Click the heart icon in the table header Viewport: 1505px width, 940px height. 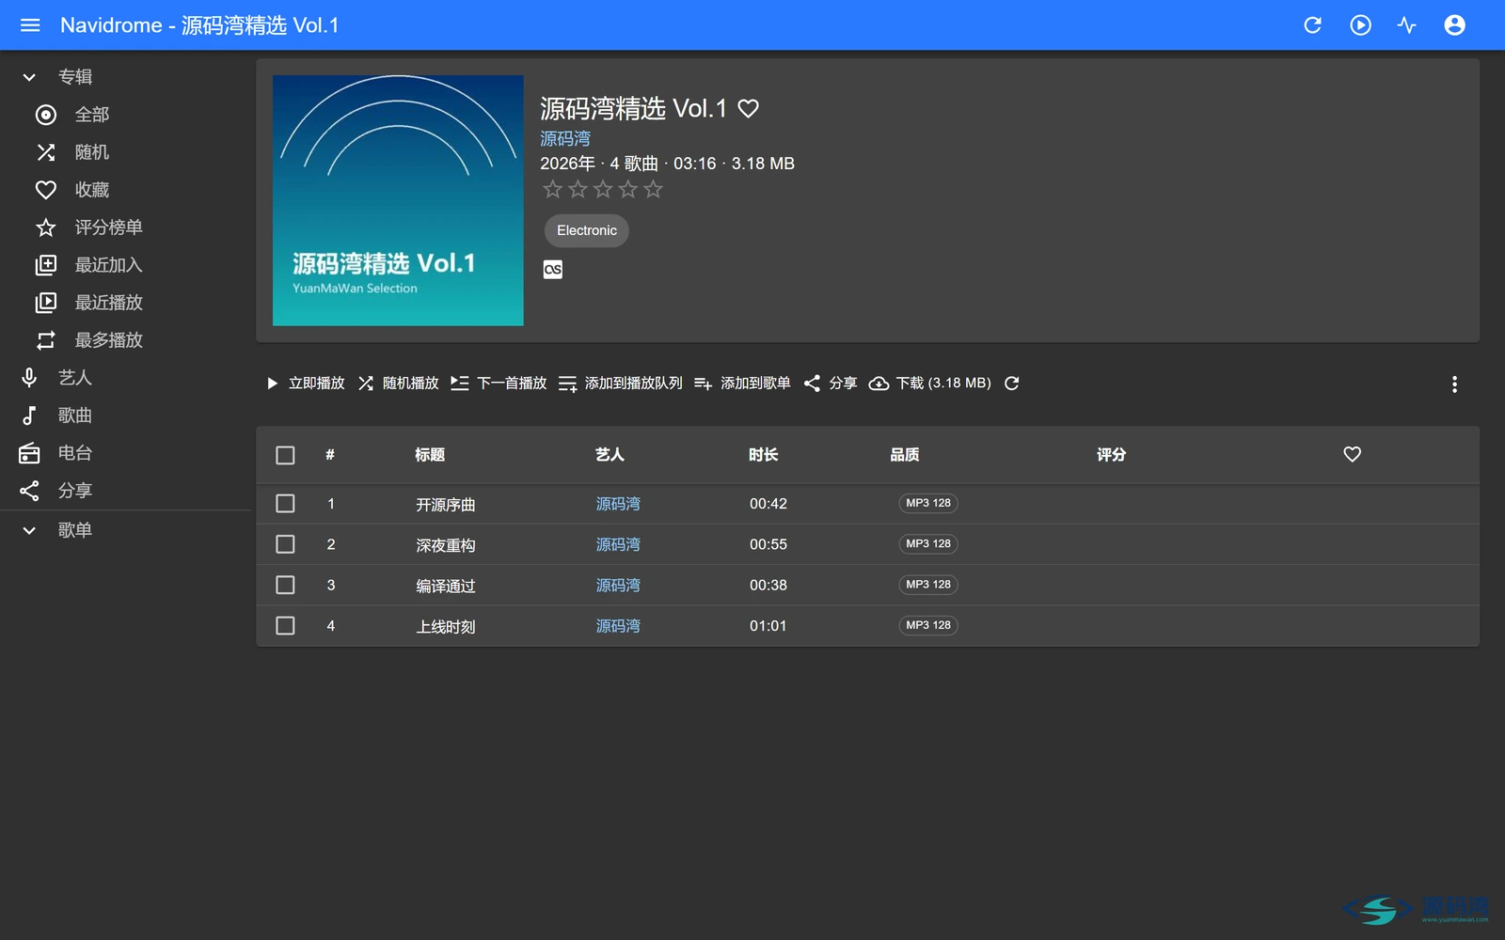point(1352,455)
